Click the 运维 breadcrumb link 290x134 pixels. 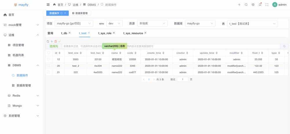tap(75, 5)
